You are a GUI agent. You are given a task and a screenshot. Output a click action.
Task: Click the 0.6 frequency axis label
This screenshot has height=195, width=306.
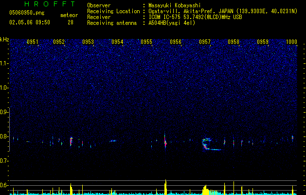[x=4, y=185]
